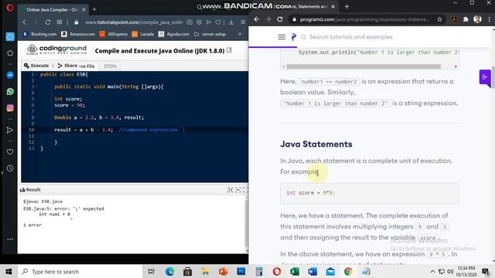
Task: Click line 10 result expression in code editor
Action: click(x=84, y=130)
